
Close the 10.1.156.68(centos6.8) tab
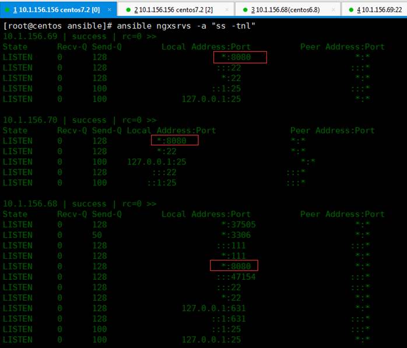pos(334,10)
